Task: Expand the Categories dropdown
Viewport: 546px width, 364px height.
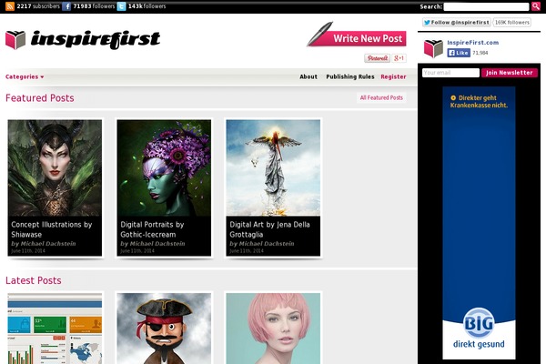Action: tap(25, 76)
